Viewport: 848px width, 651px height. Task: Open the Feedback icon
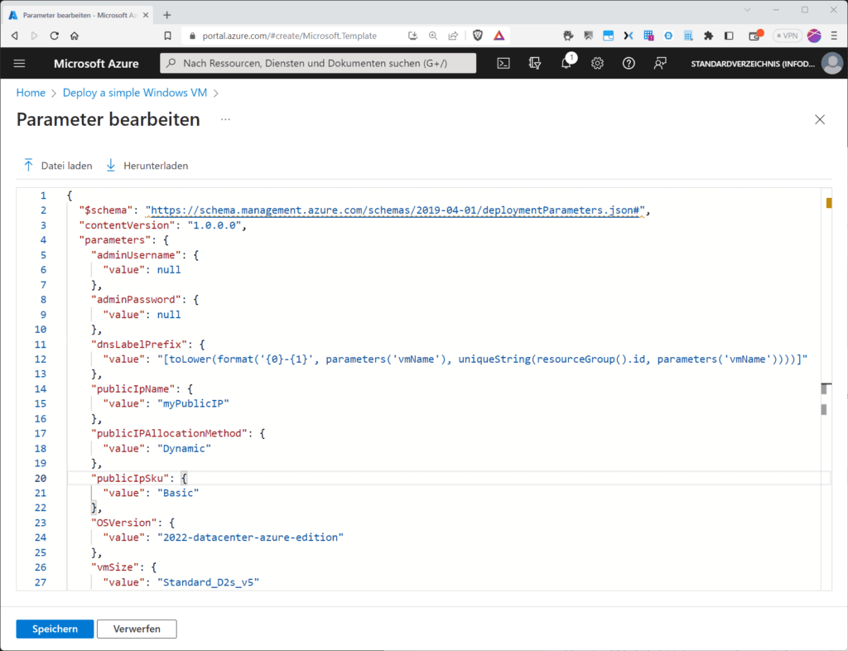point(660,63)
